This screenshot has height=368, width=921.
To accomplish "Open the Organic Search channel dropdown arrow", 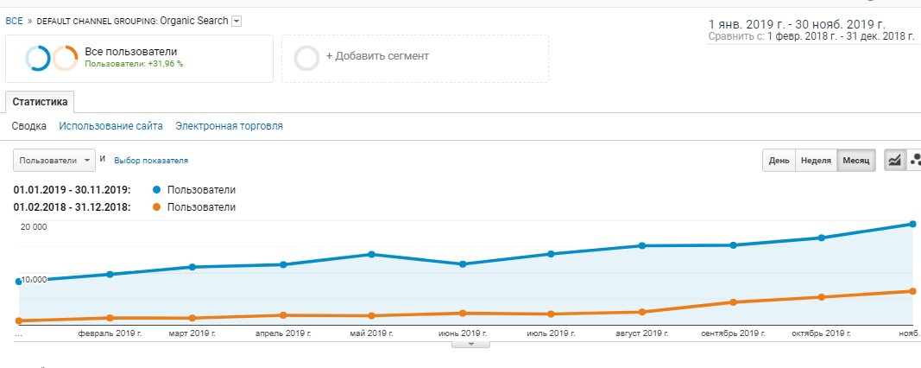I will click(x=237, y=21).
